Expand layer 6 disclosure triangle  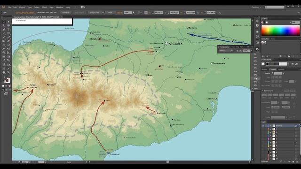[x=270, y=146]
